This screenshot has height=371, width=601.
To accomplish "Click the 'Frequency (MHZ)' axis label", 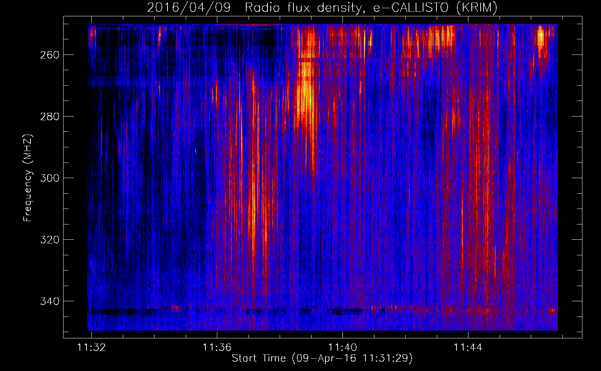I will (x=28, y=178).
